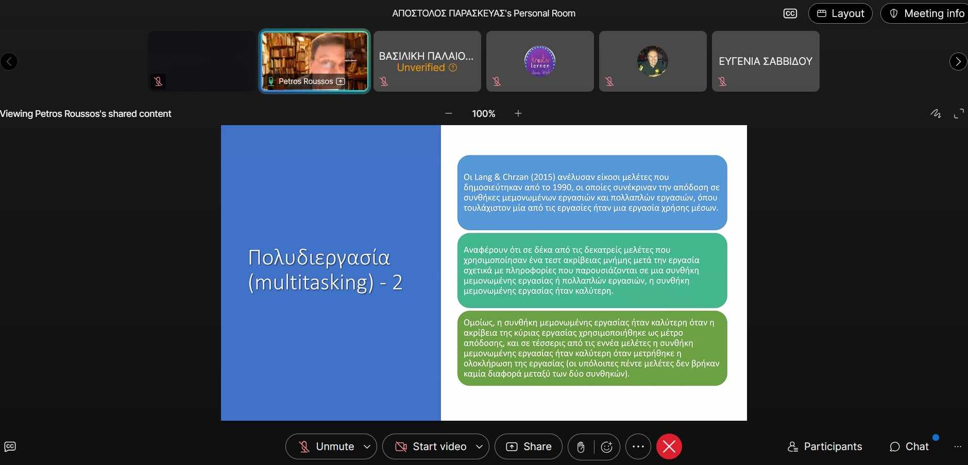The height and width of the screenshot is (465, 968).
Task: Toggle captions icon at bottom left
Action: [10, 446]
